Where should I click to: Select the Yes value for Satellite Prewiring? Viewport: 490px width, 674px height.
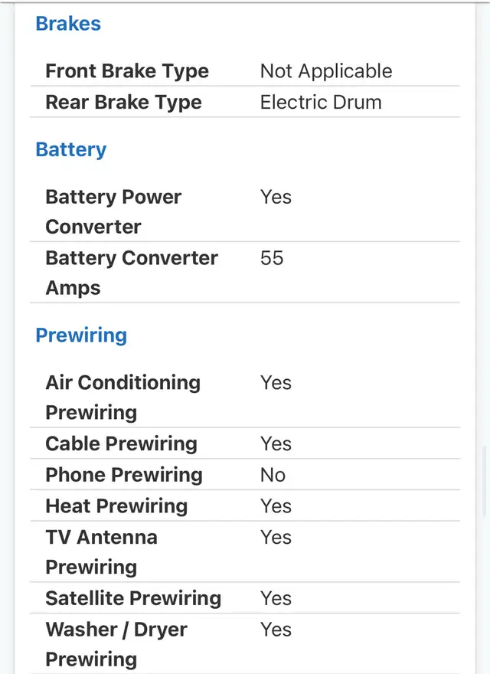[x=276, y=598]
